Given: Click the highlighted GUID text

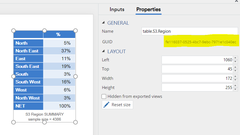Looking at the screenshot, I should pos(201,42).
